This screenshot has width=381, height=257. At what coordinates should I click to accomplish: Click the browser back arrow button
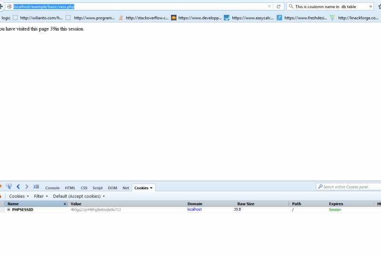tap(1, 6)
